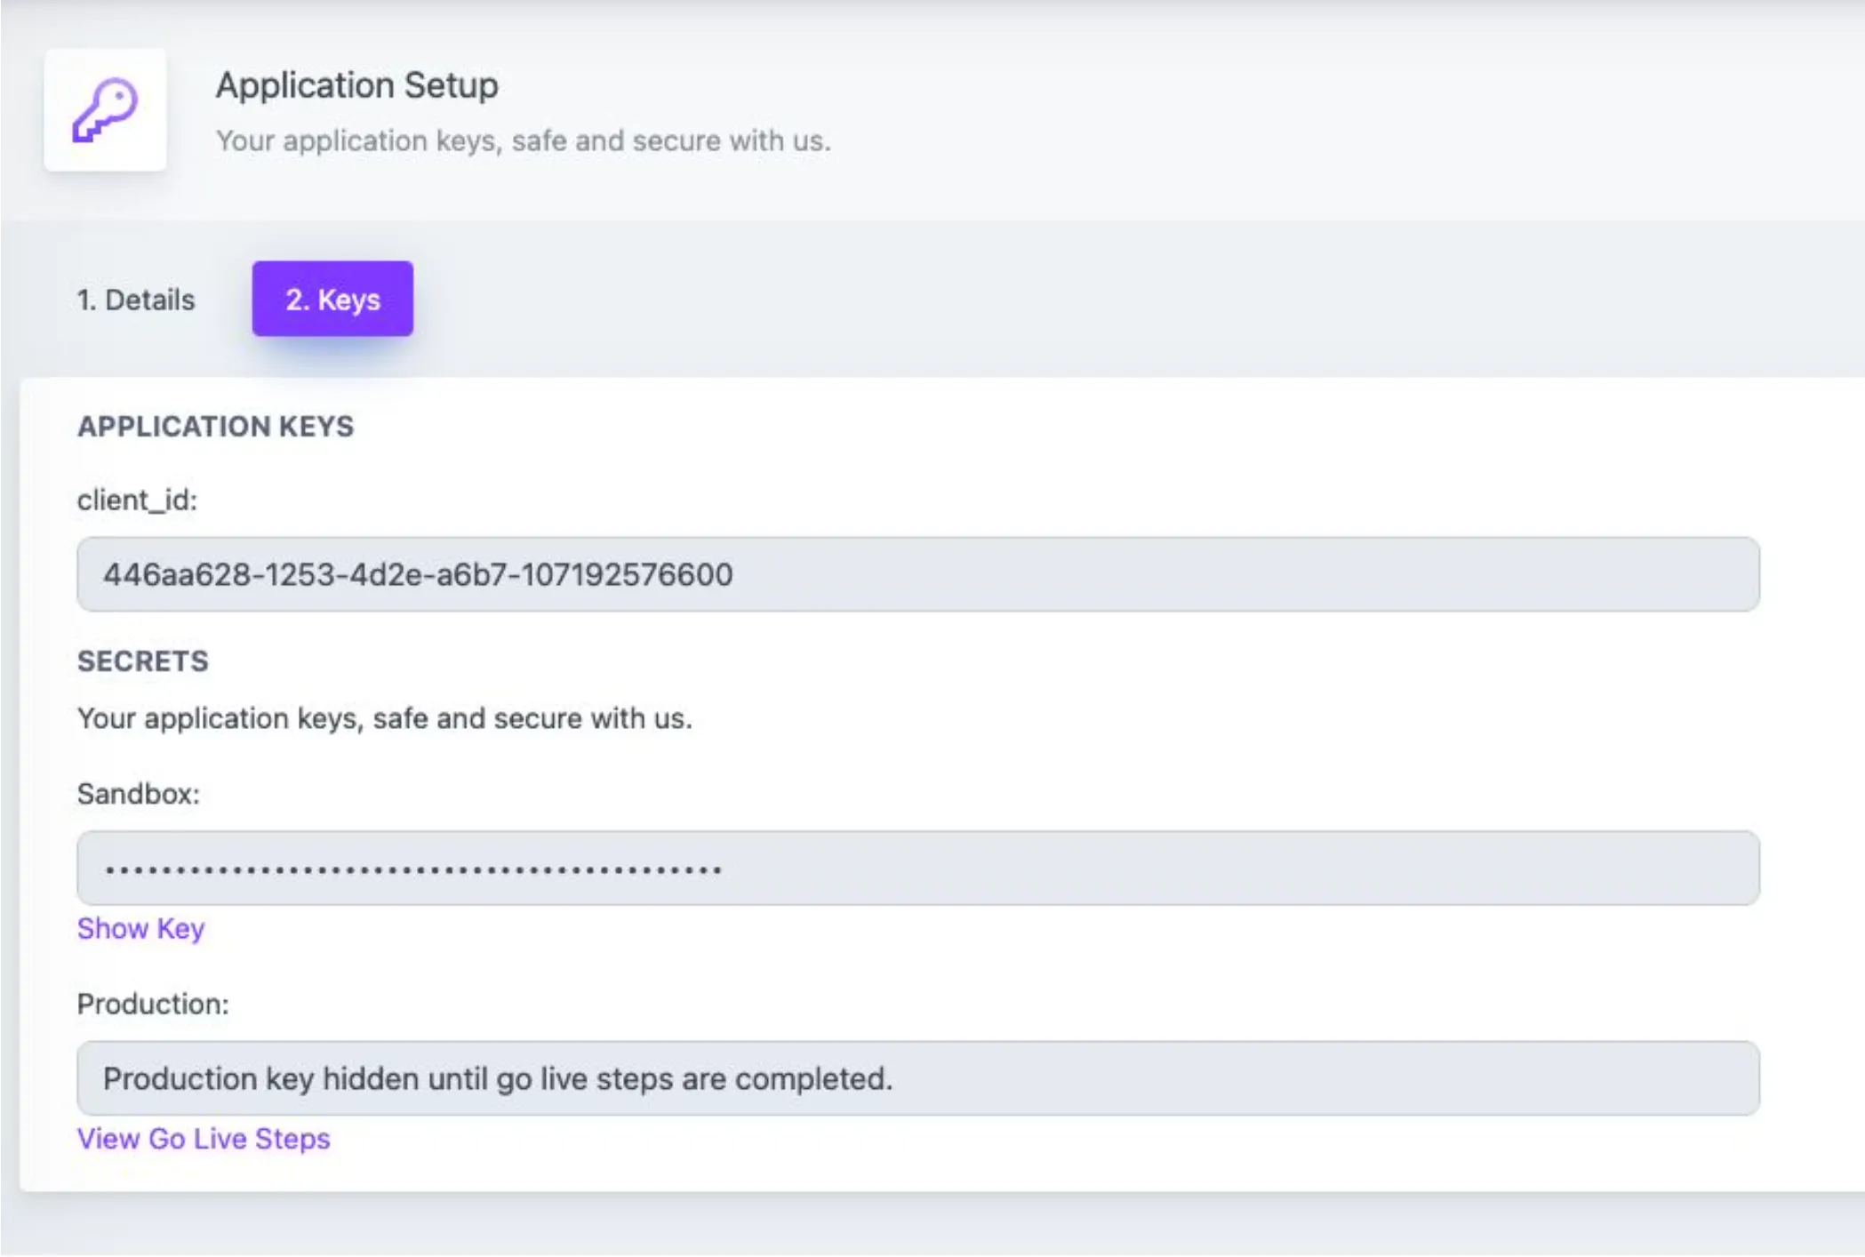Click the APPLICATION KEYS section heading
Image resolution: width=1865 pixels, height=1257 pixels.
point(215,426)
